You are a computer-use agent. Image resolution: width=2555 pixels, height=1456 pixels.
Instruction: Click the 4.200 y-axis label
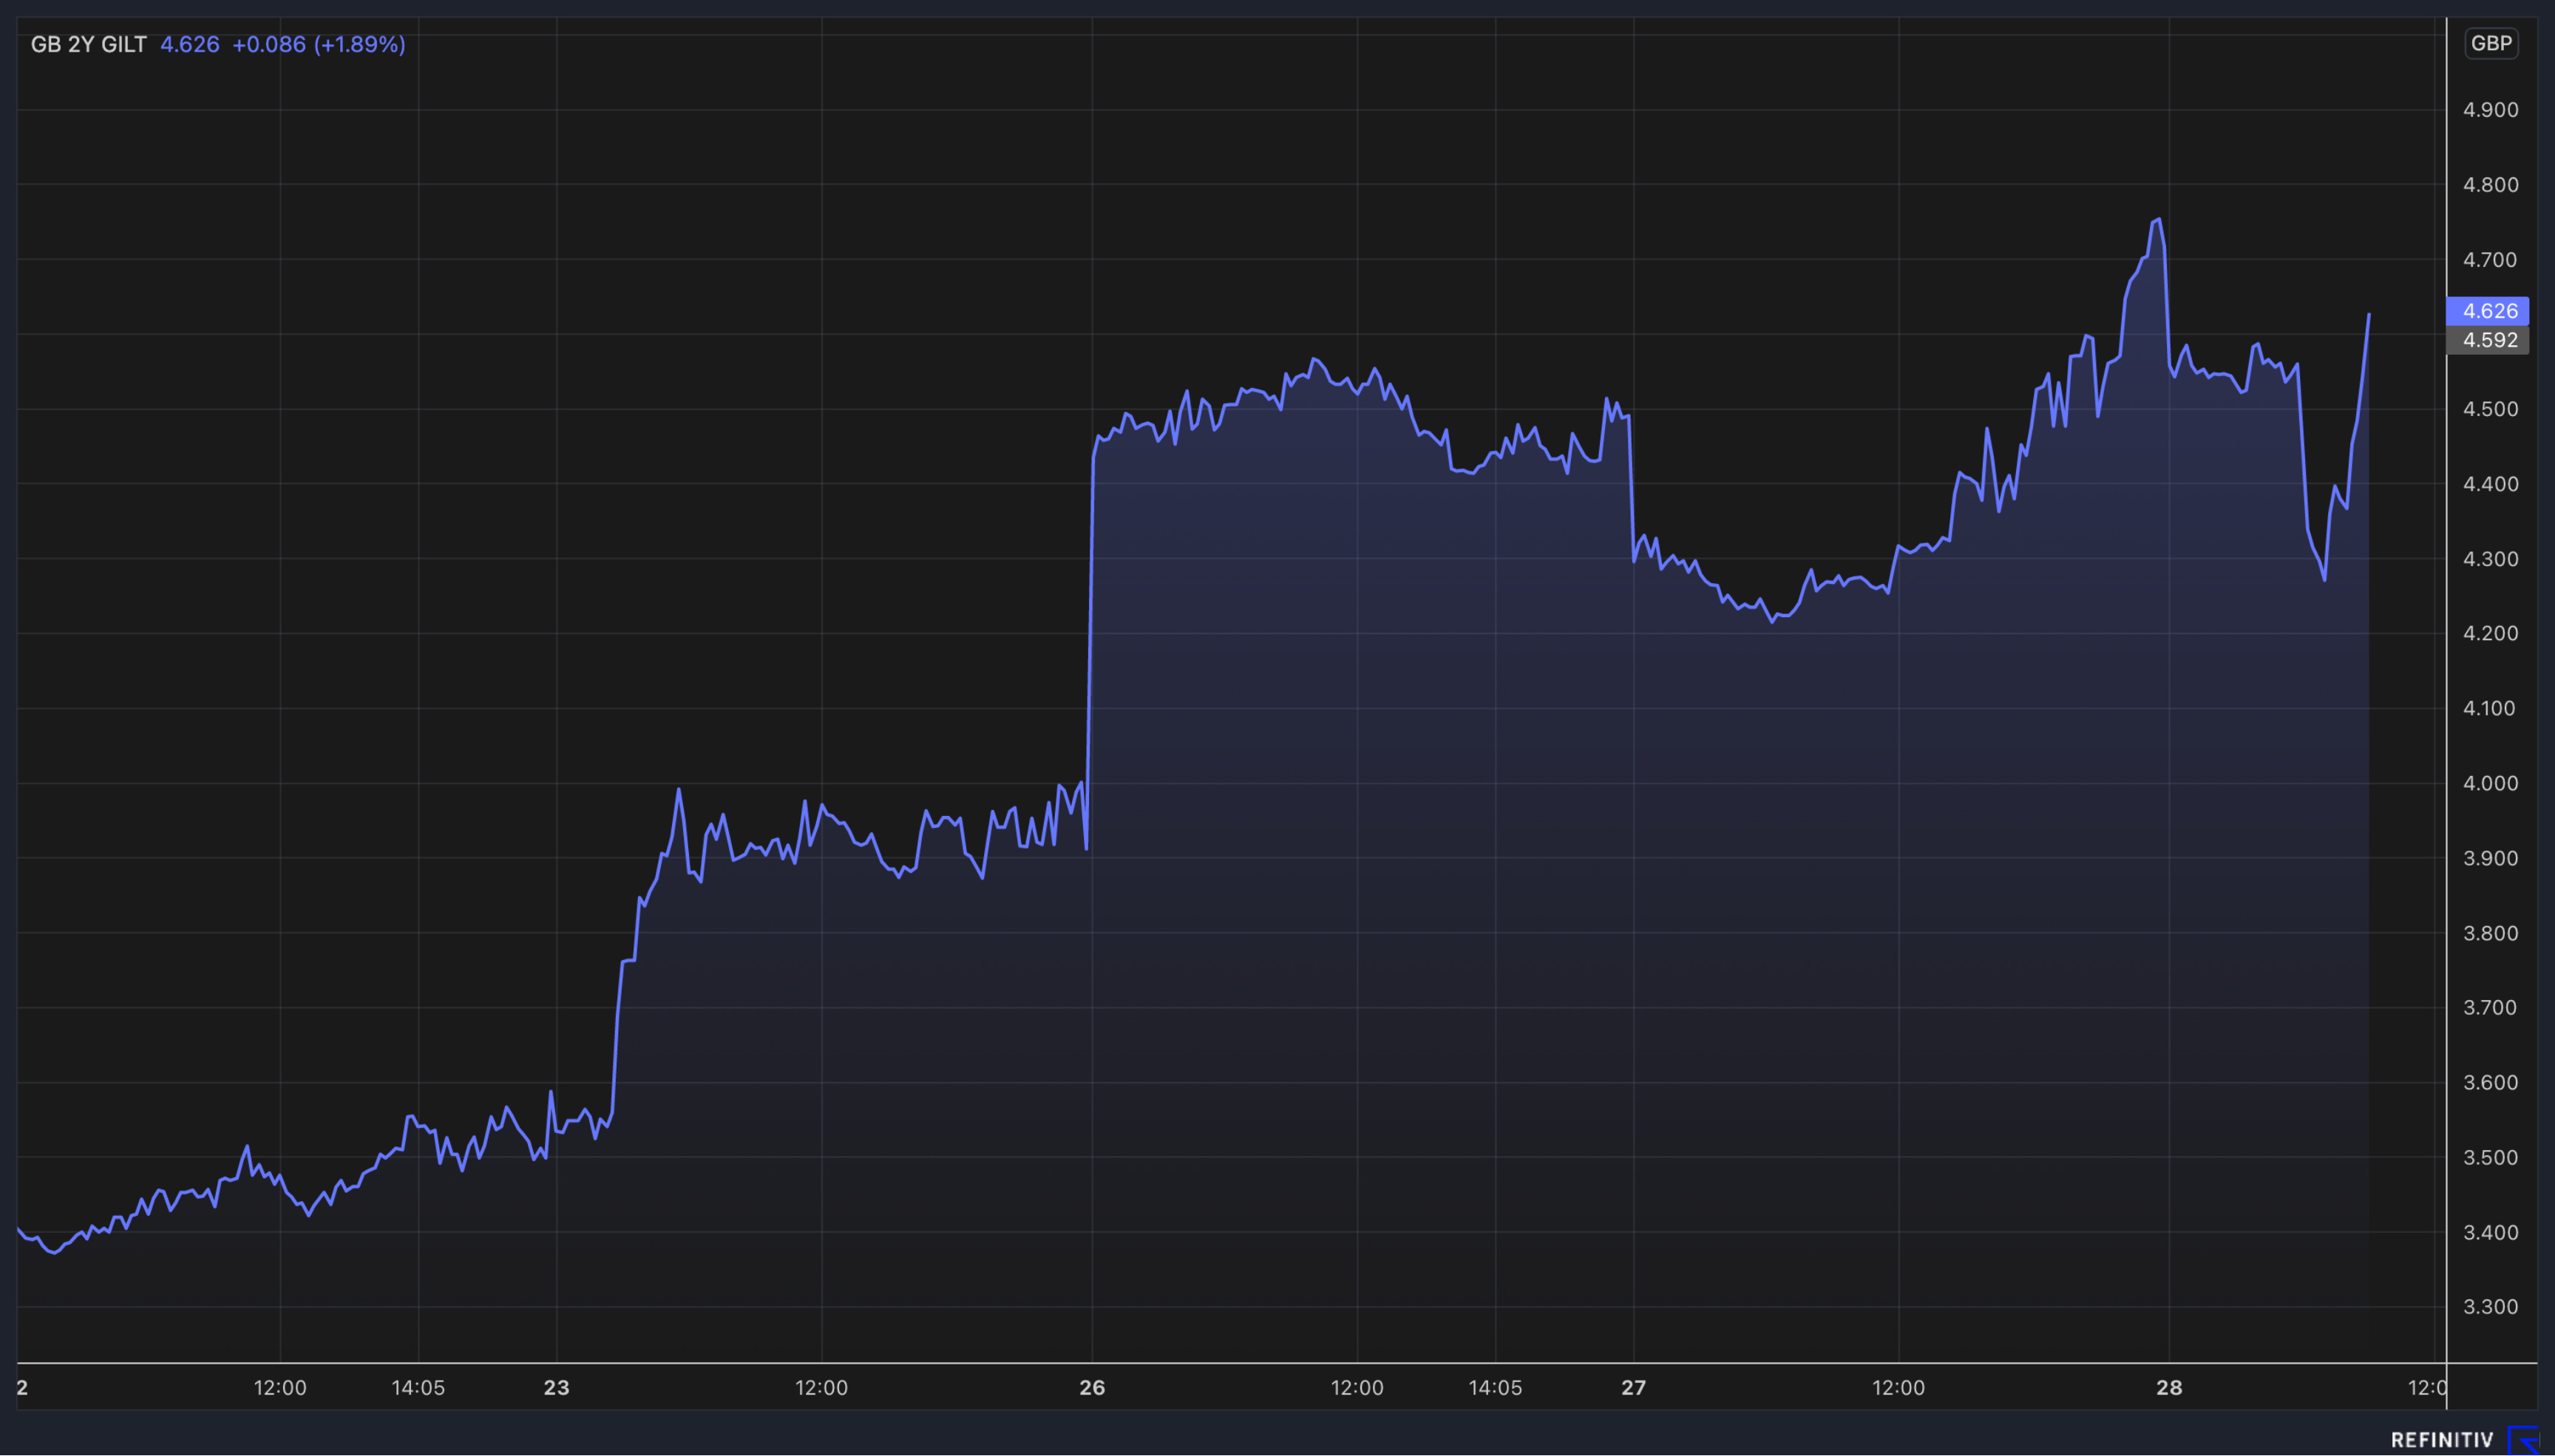tap(2490, 633)
